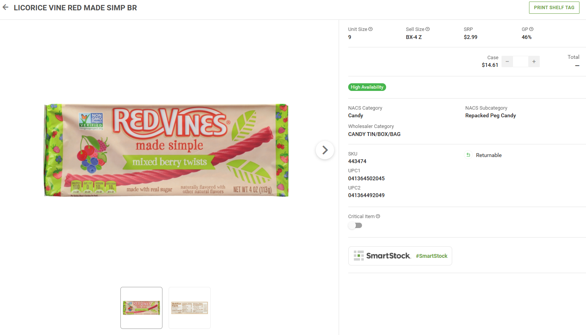Viewport: 586px width, 335px height.
Task: Select the Nutrition Facts thumbnail
Action: (190, 307)
